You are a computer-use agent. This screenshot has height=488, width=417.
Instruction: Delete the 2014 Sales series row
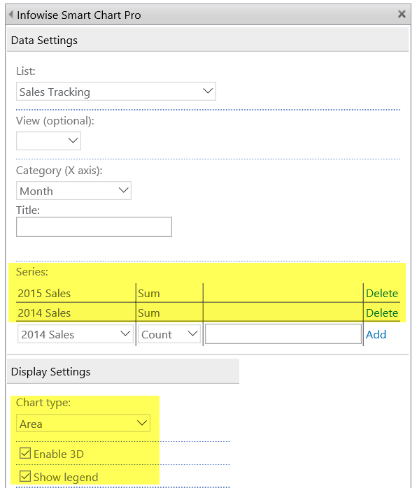point(382,313)
